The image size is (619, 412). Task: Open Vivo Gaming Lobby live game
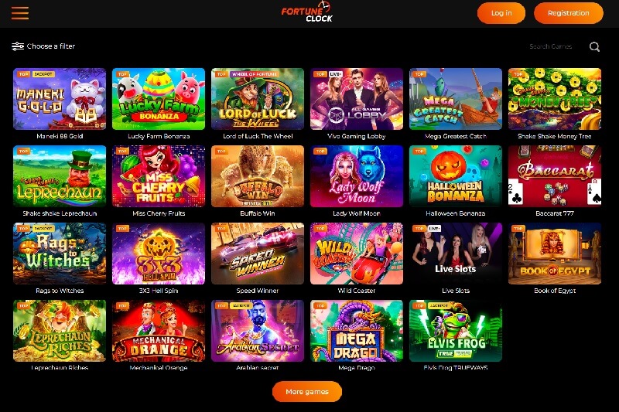pos(357,99)
